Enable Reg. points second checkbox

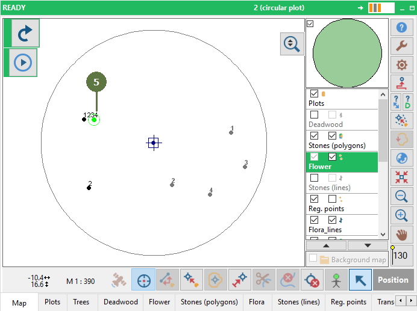coord(332,199)
